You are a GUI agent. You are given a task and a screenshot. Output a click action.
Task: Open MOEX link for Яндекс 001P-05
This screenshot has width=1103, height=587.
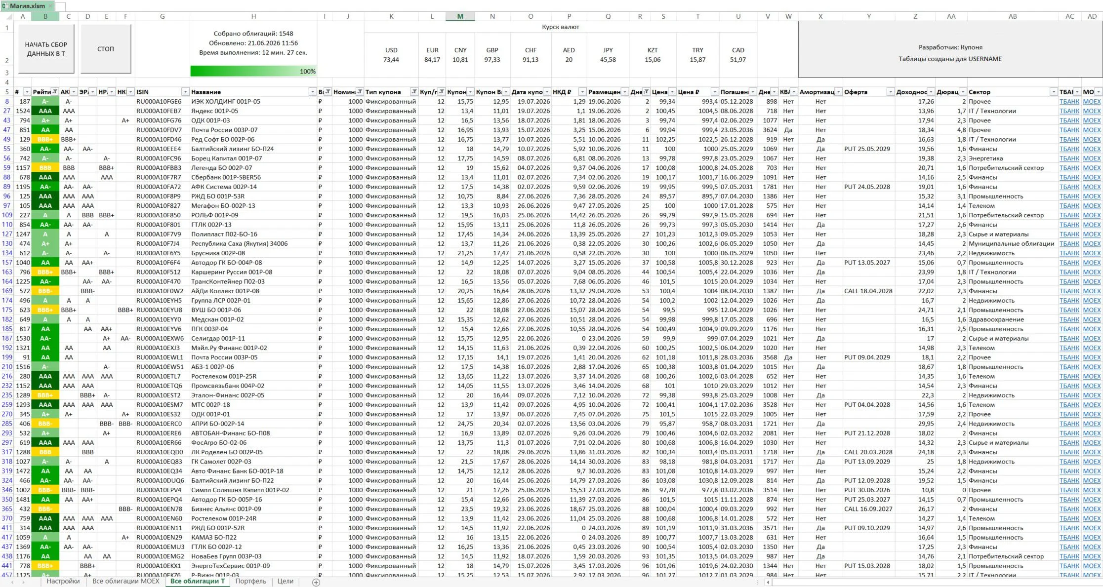point(1092,111)
